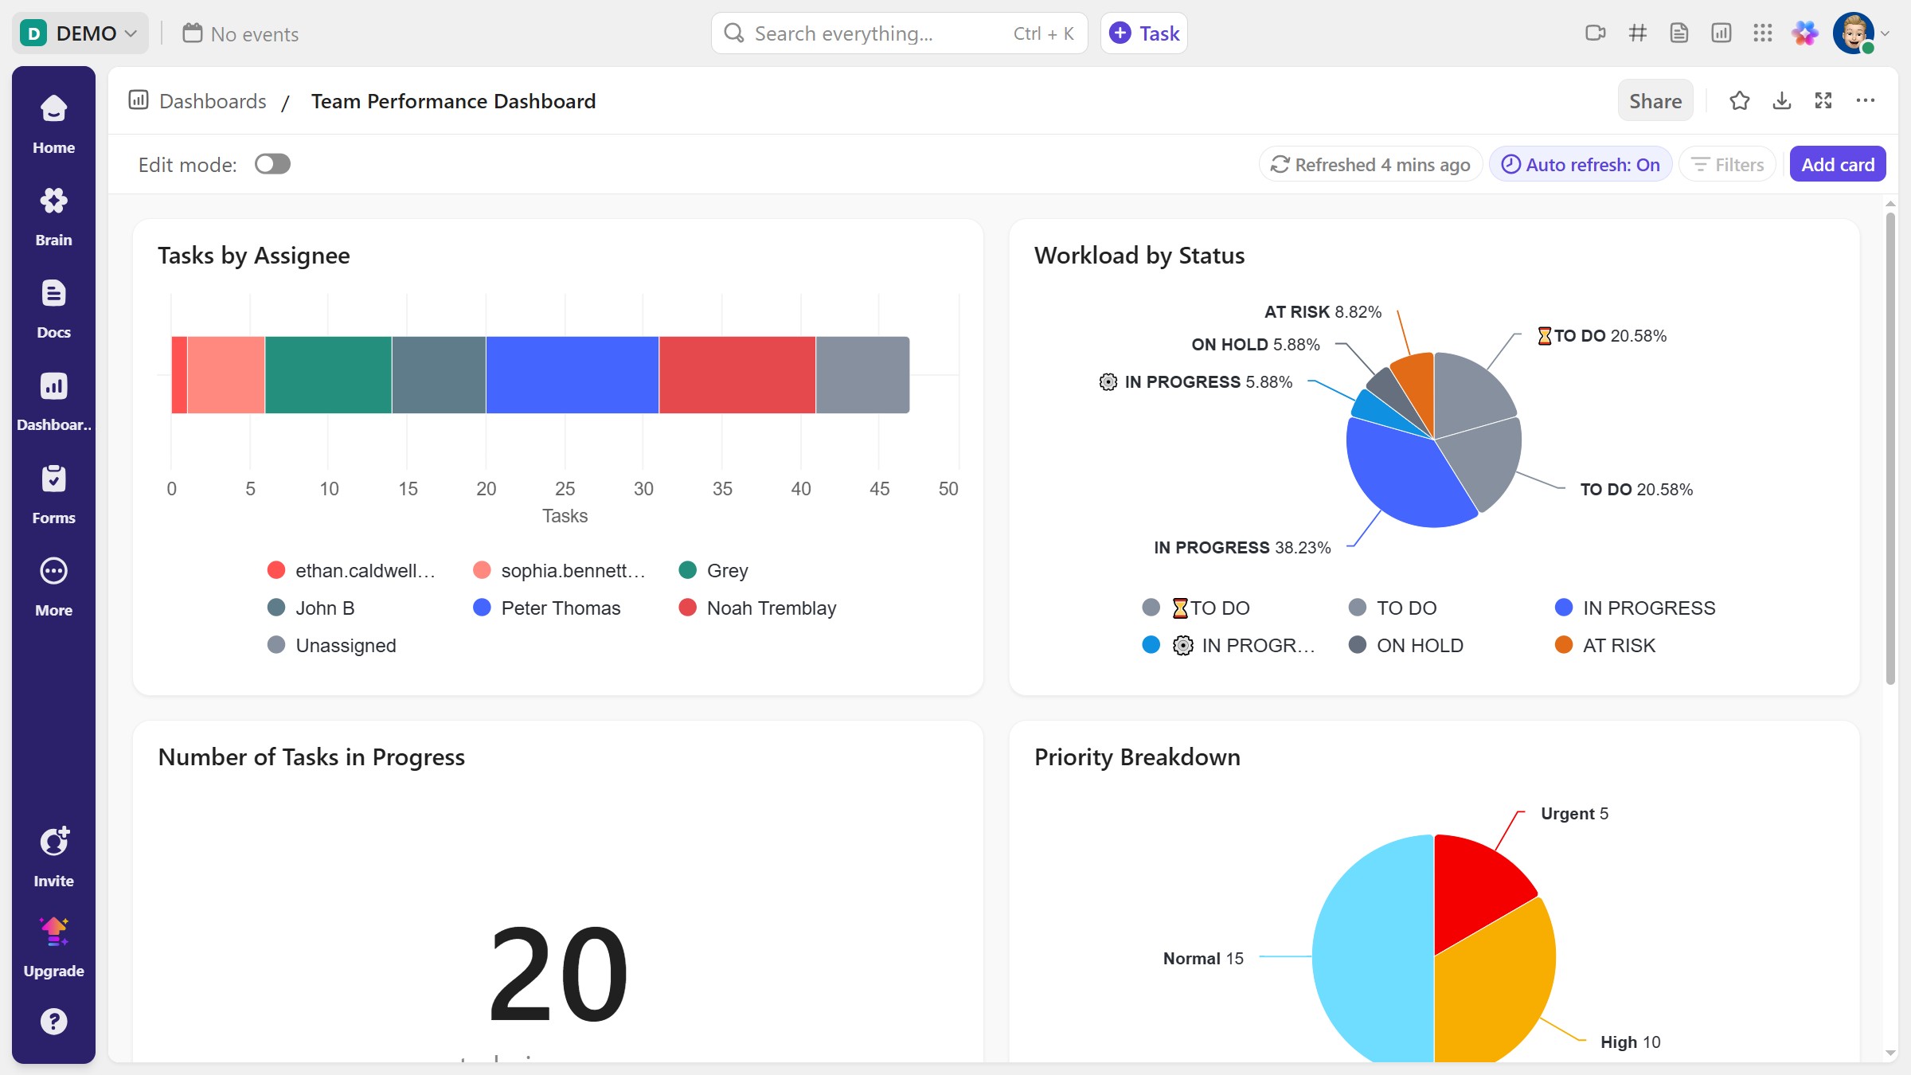This screenshot has width=1911, height=1075.
Task: Open the apps grid icon
Action: (x=1762, y=33)
